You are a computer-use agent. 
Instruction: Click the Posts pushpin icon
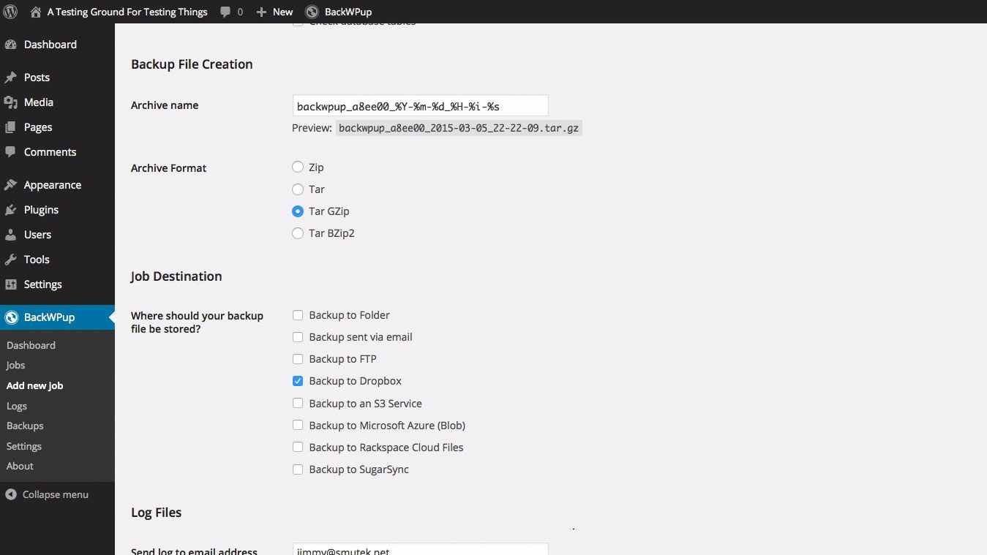pos(10,78)
